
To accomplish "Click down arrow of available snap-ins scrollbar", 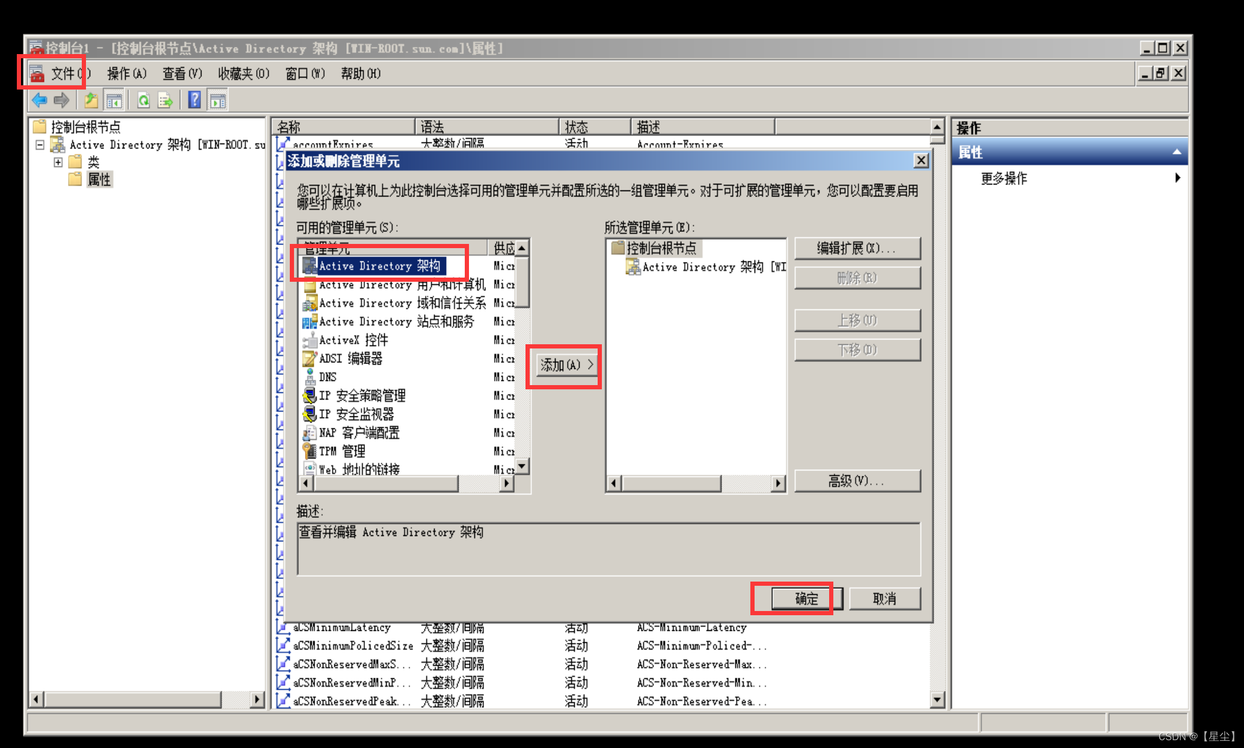I will (x=522, y=466).
